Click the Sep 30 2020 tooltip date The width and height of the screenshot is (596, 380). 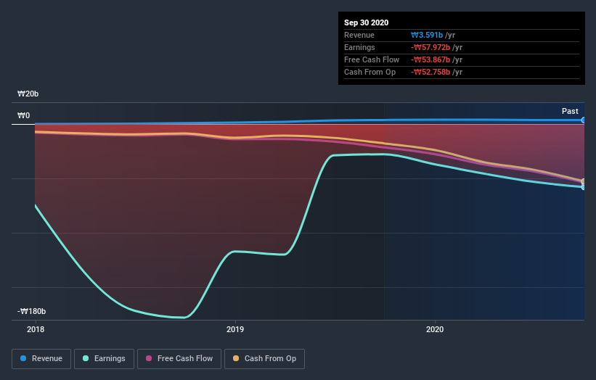point(366,22)
